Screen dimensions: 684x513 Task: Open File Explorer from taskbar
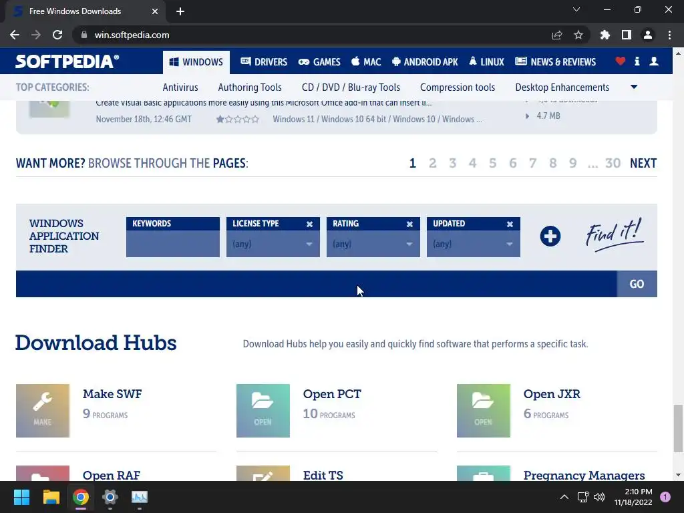click(51, 497)
